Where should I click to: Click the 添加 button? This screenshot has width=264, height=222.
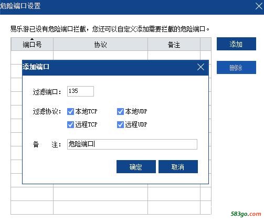click(x=236, y=44)
